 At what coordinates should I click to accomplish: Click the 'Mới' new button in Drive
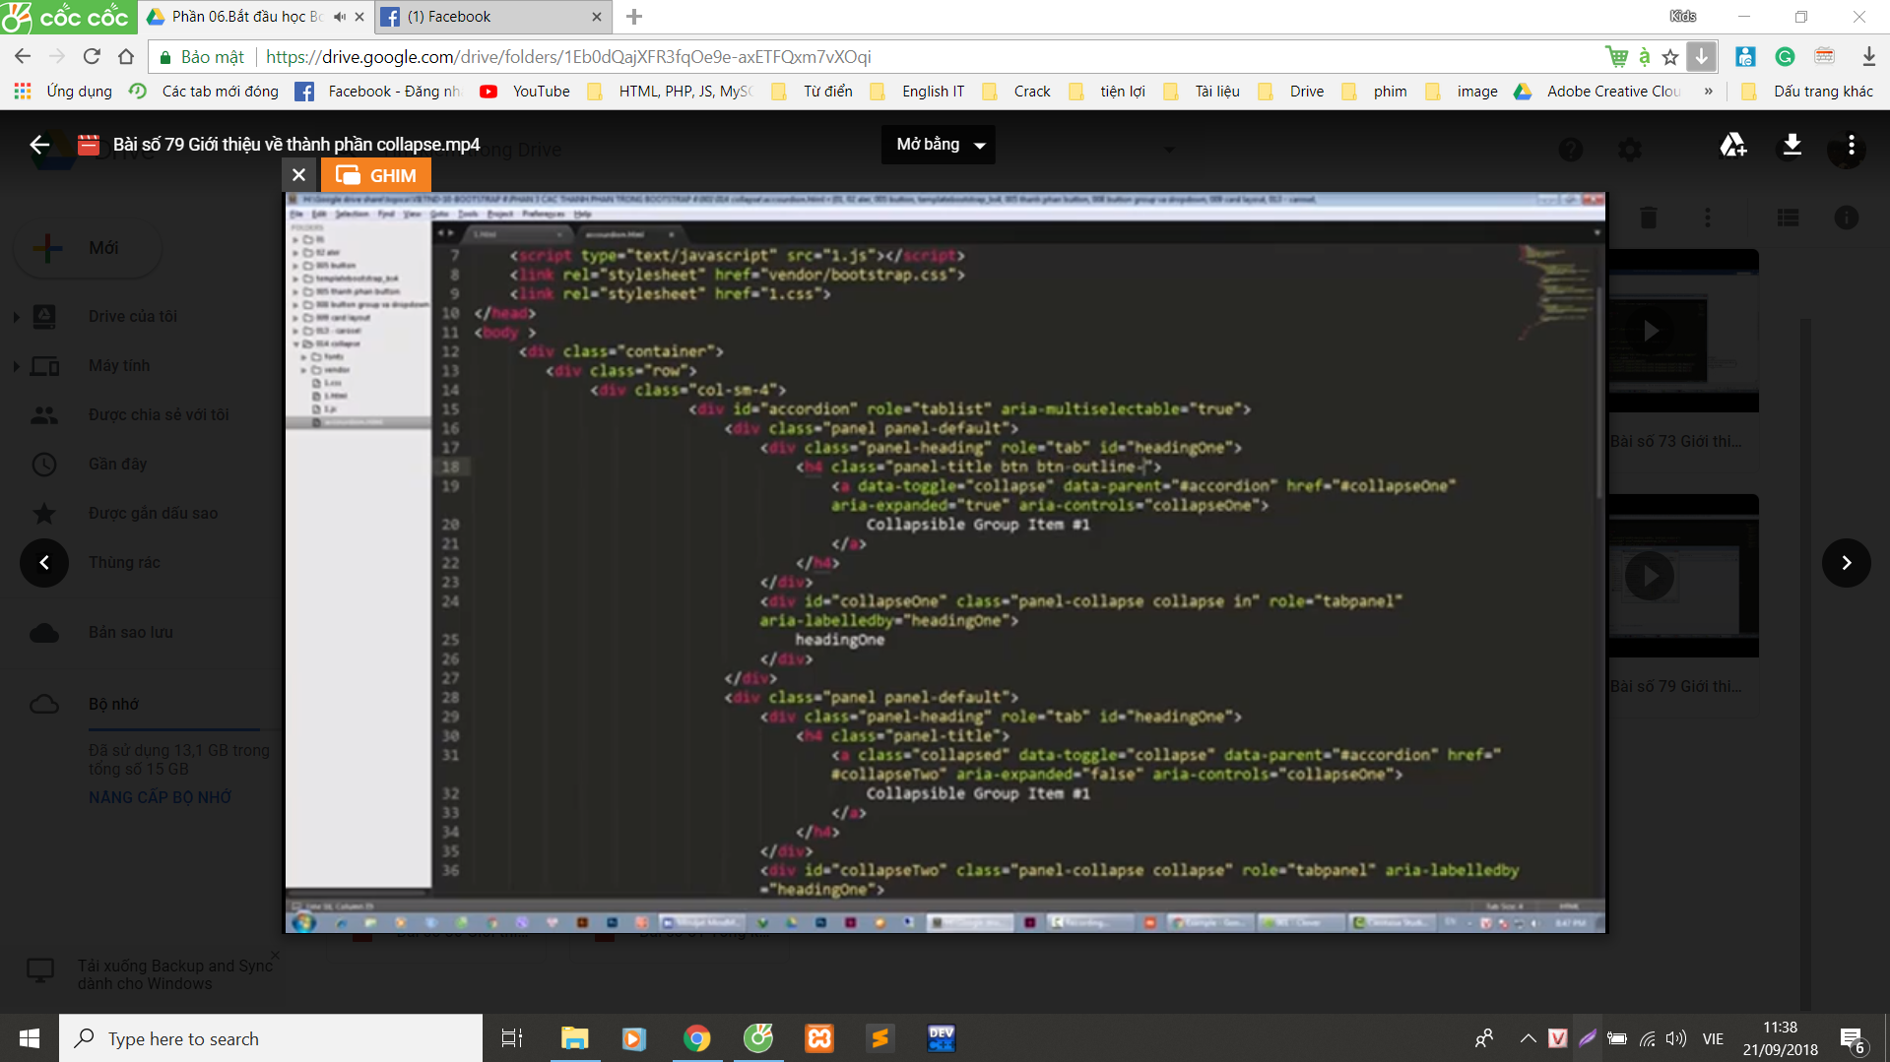(x=88, y=248)
